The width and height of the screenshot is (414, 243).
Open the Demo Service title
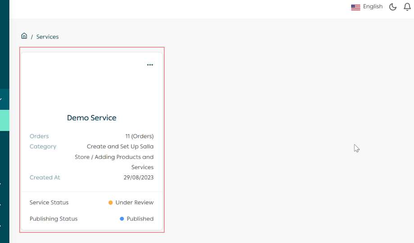pos(91,118)
